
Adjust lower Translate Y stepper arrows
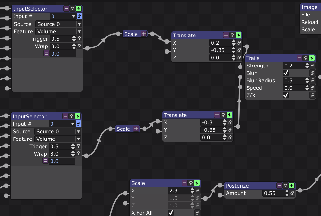pos(225,130)
